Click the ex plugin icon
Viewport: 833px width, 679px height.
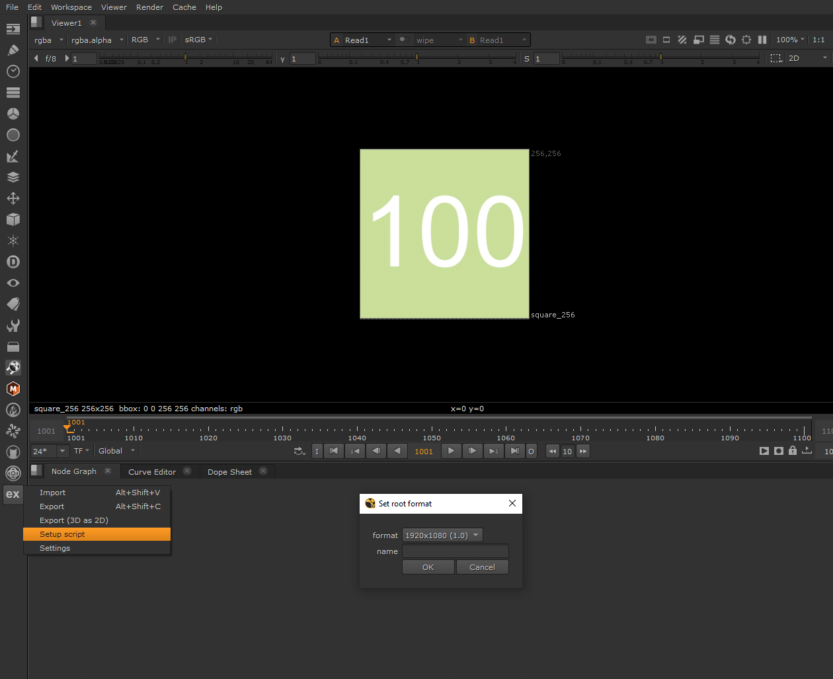(x=13, y=495)
